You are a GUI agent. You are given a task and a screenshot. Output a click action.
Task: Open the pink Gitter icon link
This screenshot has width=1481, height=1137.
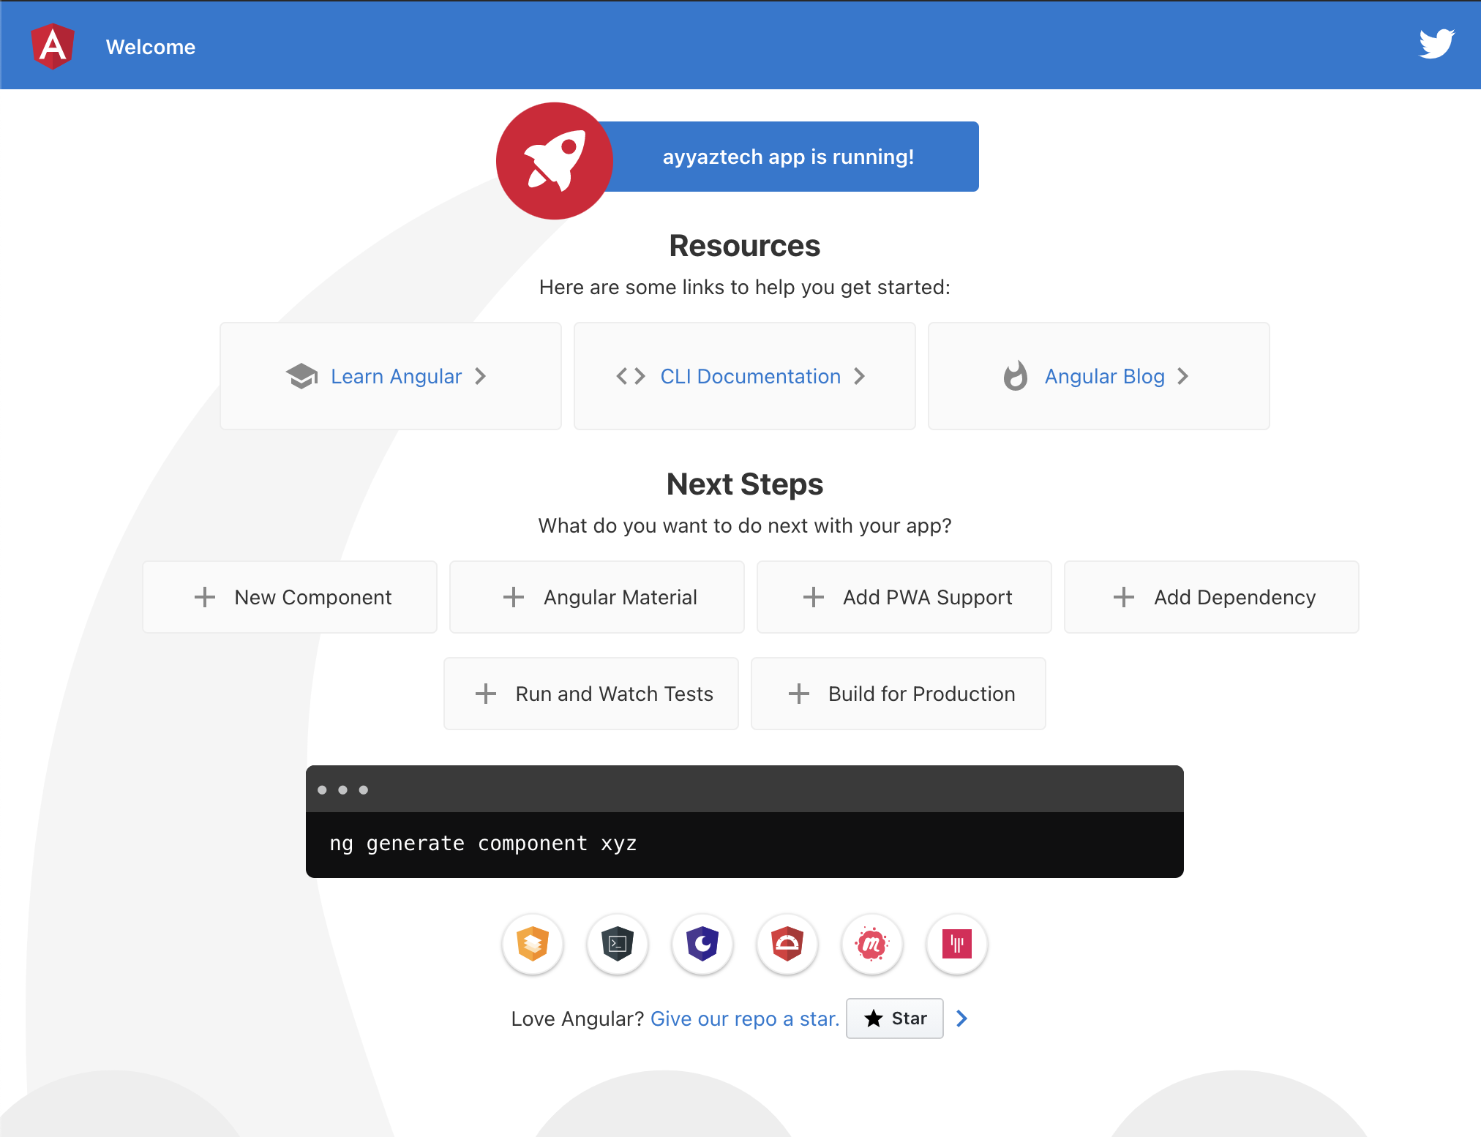(x=957, y=944)
